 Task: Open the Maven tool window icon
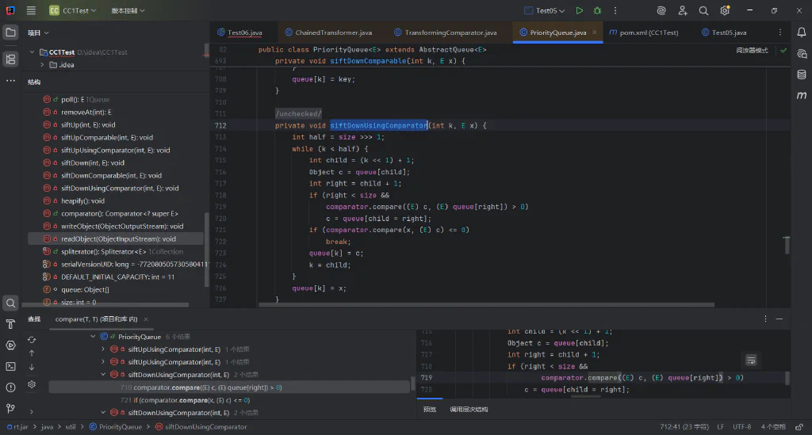802,95
